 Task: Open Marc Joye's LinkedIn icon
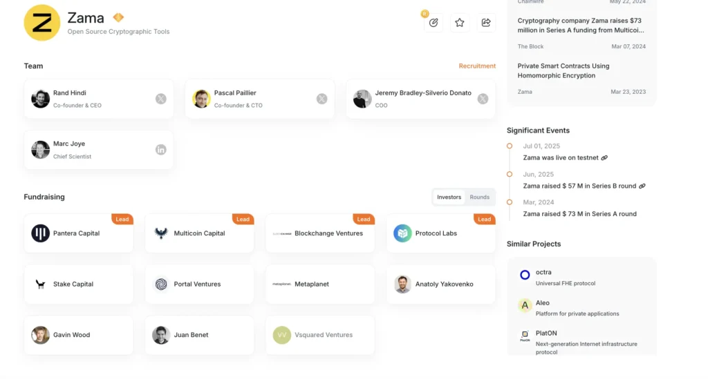[x=160, y=150]
